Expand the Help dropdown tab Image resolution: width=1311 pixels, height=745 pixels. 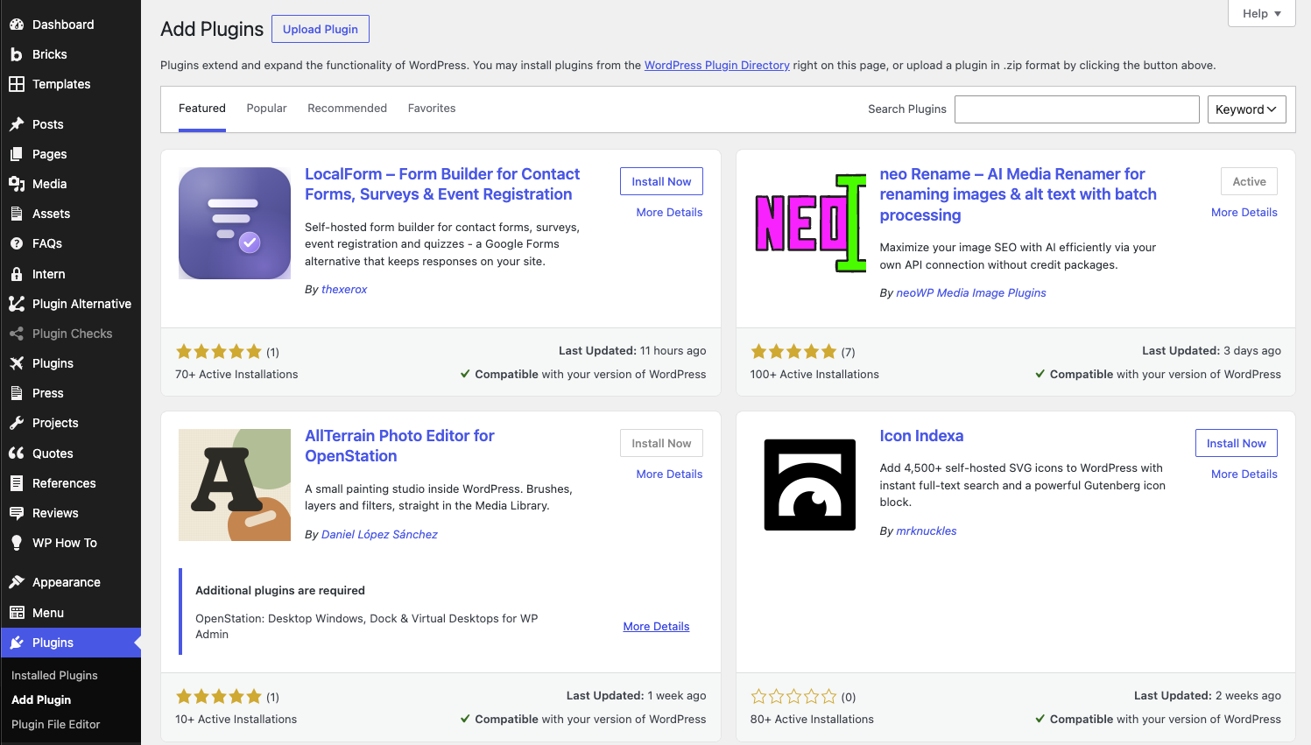[x=1262, y=13]
